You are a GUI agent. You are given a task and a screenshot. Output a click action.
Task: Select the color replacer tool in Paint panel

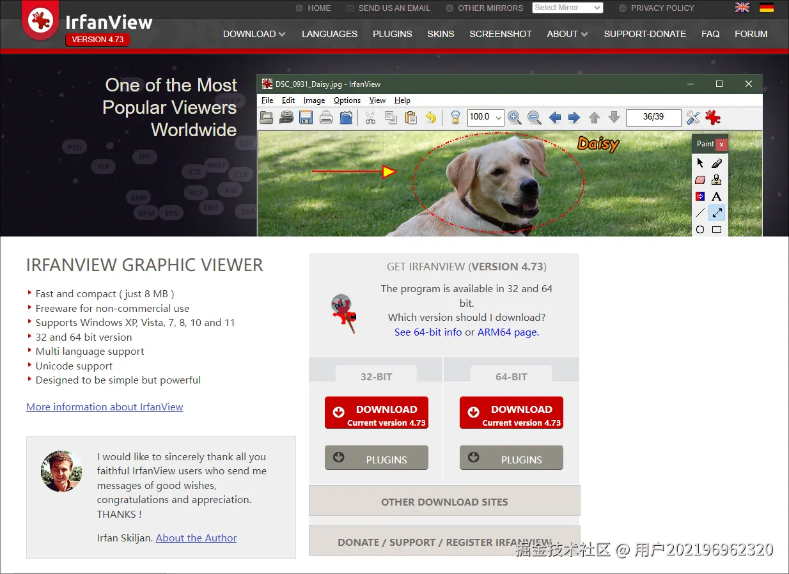(700, 196)
